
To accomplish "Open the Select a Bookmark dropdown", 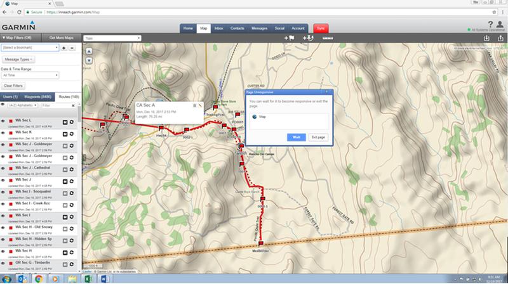I will pyautogui.click(x=30, y=48).
